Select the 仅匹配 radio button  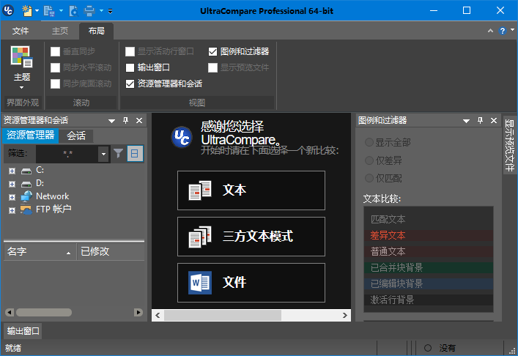pyautogui.click(x=369, y=178)
